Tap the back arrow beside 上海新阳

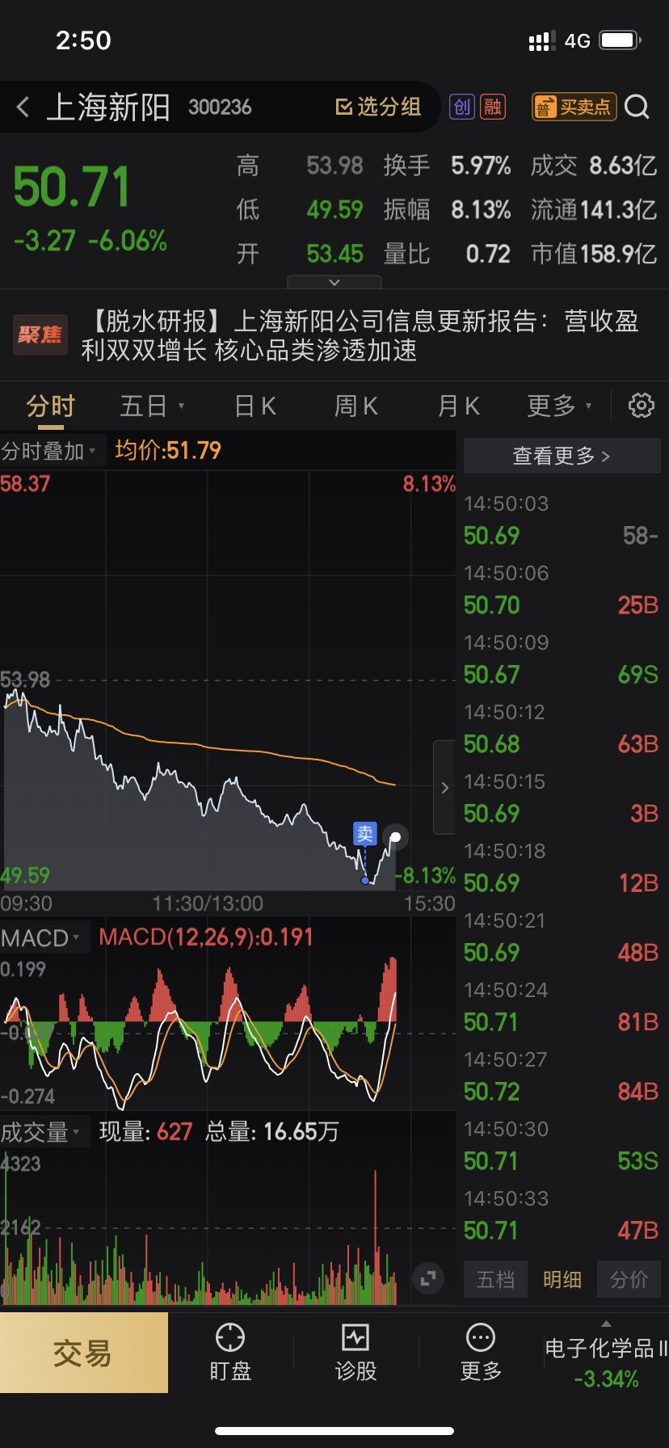23,107
